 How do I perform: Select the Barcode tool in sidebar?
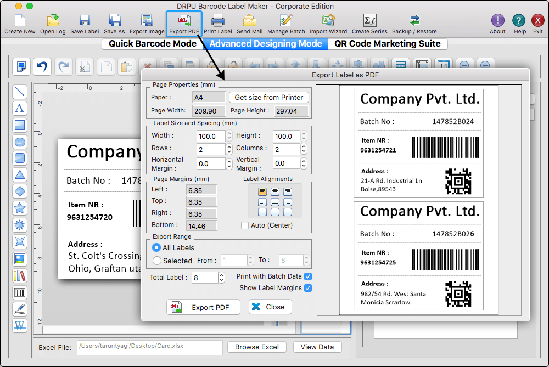[x=20, y=292]
